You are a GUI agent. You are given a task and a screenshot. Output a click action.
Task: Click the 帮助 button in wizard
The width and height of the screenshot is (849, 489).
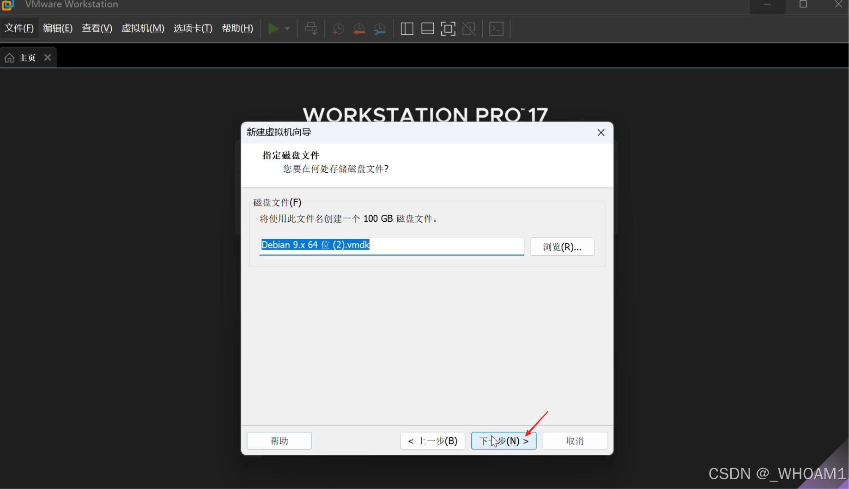pyautogui.click(x=279, y=441)
